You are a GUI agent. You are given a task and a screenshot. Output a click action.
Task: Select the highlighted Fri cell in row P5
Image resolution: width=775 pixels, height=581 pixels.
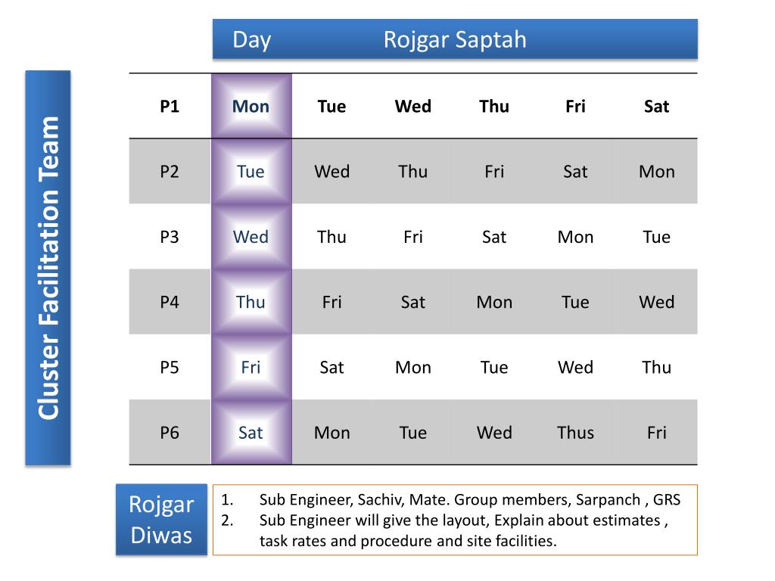pyautogui.click(x=251, y=367)
